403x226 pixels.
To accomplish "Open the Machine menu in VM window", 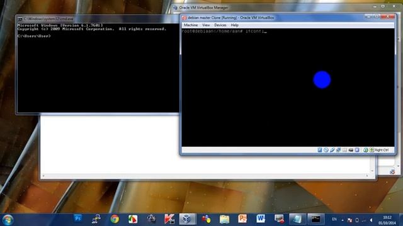I will [191, 25].
